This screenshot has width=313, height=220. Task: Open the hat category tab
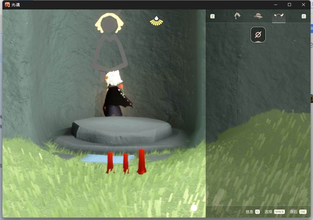[258, 16]
